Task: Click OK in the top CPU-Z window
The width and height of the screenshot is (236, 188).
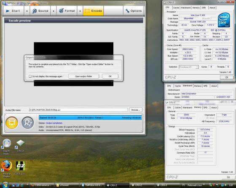Action: [x=227, y=77]
